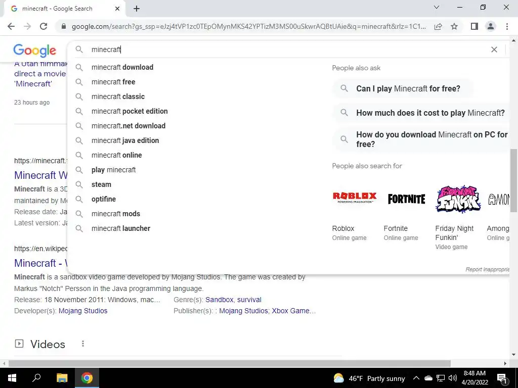Viewport: 518px width, 388px height.
Task: Open a new tab with the plus button
Action: pyautogui.click(x=137, y=9)
